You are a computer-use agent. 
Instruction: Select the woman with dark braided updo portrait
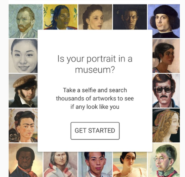(95, 17)
